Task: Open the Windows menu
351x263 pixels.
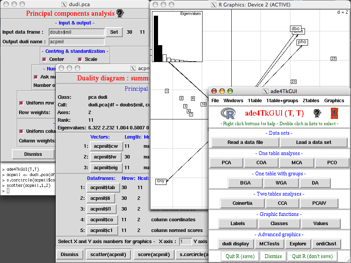Action: (x=233, y=101)
